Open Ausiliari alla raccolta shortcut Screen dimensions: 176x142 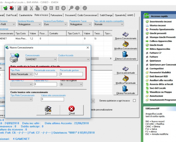161,80
